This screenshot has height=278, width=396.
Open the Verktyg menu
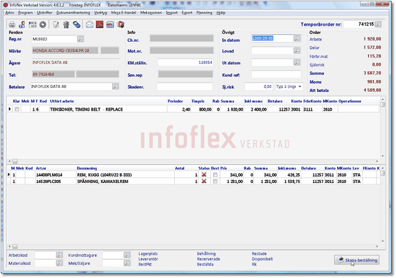[100, 12]
